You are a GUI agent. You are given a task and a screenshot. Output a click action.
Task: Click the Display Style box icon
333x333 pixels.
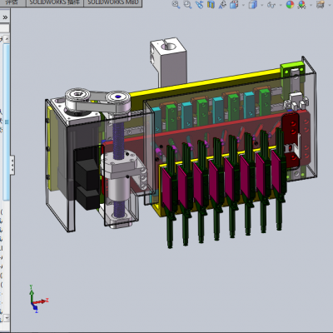coord(252,4)
